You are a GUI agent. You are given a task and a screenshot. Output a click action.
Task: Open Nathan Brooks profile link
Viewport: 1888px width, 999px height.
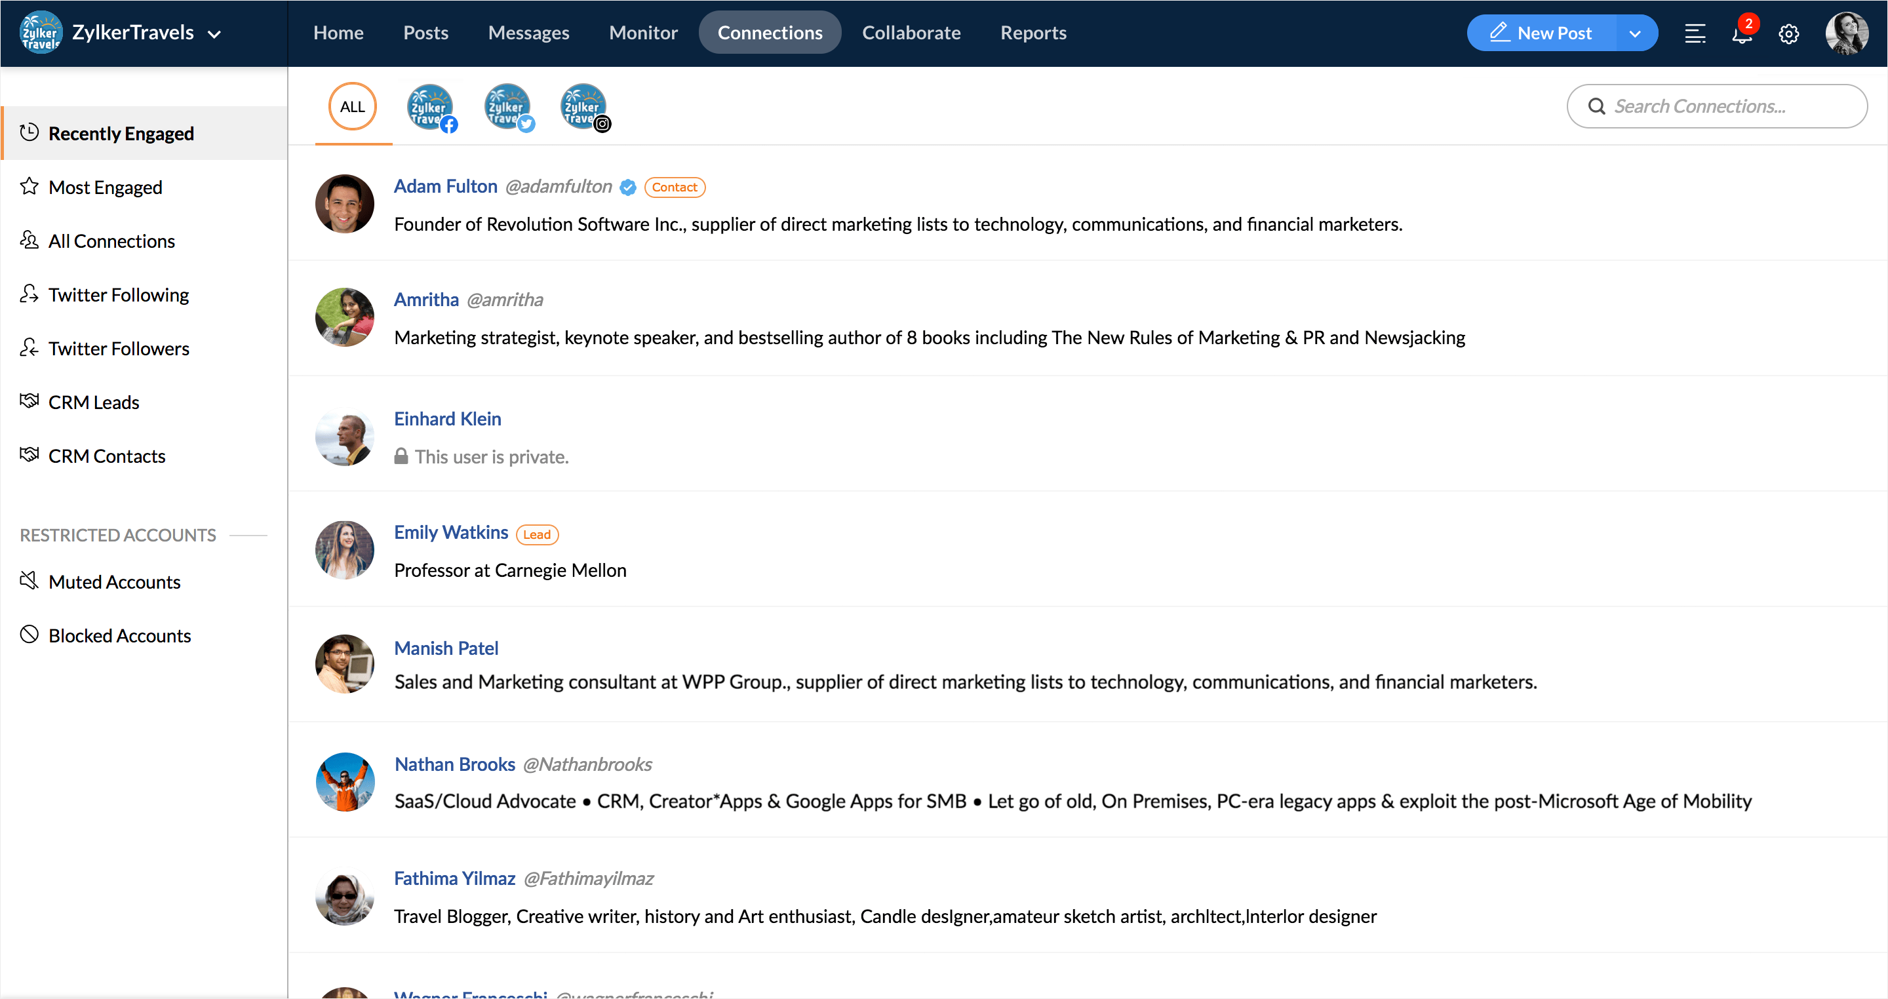(x=454, y=764)
